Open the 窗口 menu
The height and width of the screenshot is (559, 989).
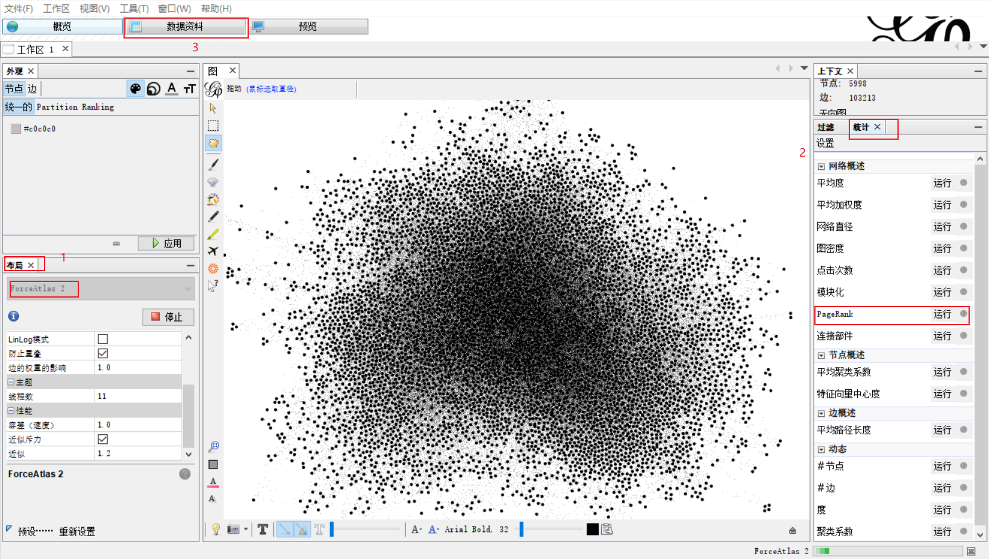click(x=175, y=8)
